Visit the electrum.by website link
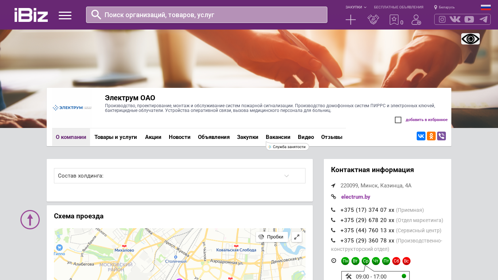This screenshot has height=280, width=498. coord(355,197)
